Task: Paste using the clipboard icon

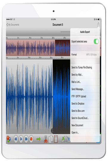Action: 56,139
